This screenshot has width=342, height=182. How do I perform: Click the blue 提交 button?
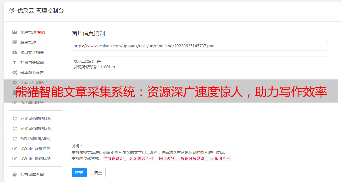pos(79,173)
